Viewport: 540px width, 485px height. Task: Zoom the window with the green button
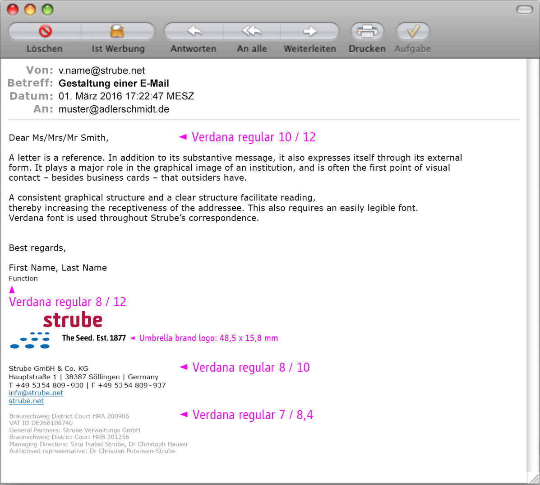pos(47,9)
